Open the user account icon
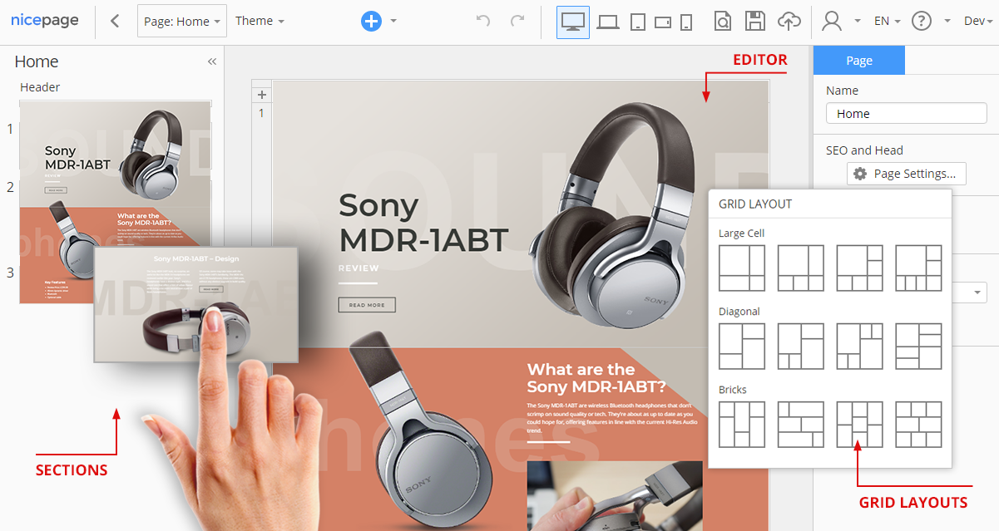 [x=831, y=22]
